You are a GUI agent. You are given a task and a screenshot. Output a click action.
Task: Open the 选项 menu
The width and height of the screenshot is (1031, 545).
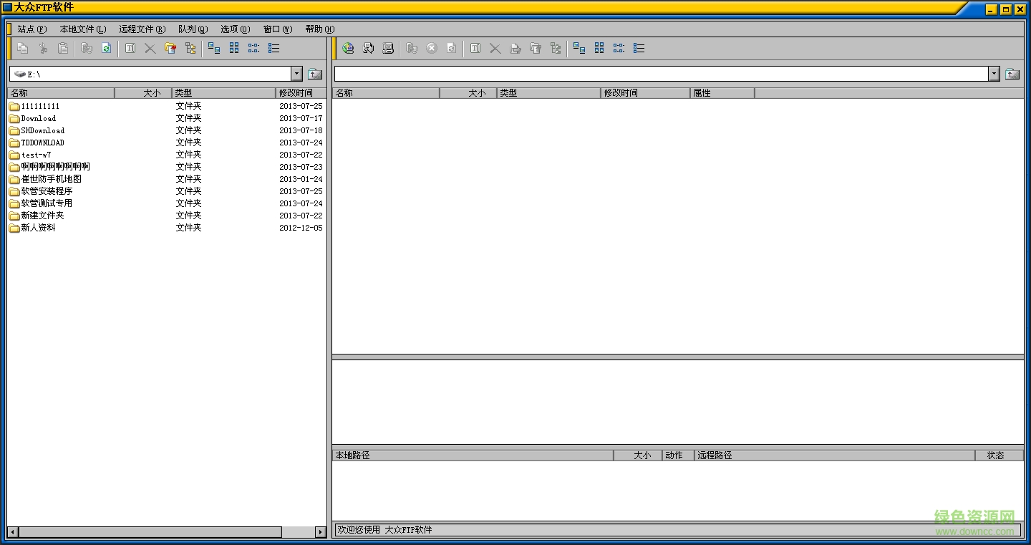235,29
